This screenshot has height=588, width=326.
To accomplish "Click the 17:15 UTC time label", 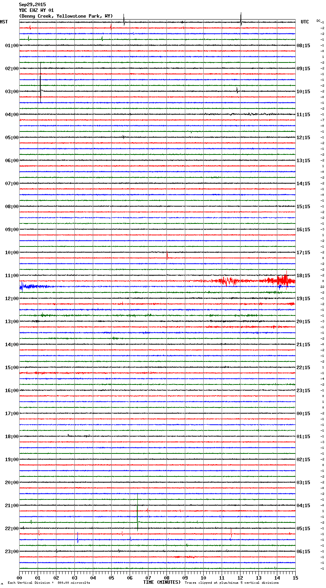I will (x=303, y=253).
